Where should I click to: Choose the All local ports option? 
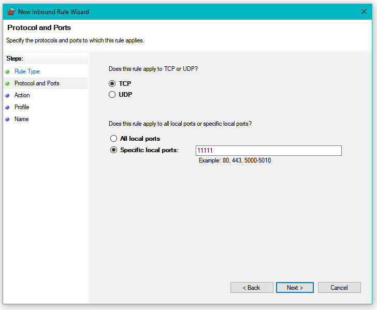(x=113, y=138)
